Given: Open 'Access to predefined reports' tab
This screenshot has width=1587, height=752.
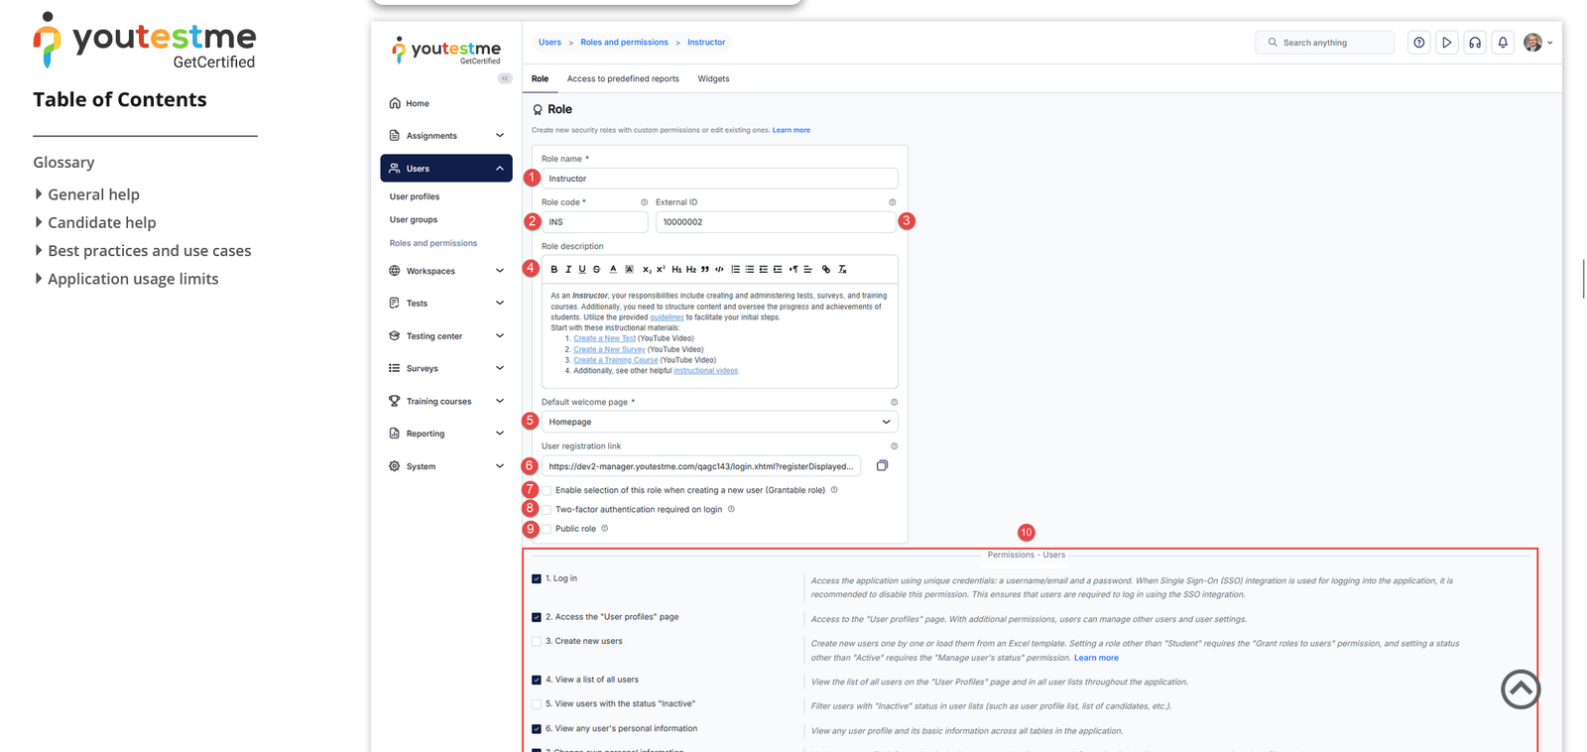Looking at the screenshot, I should click(x=623, y=79).
